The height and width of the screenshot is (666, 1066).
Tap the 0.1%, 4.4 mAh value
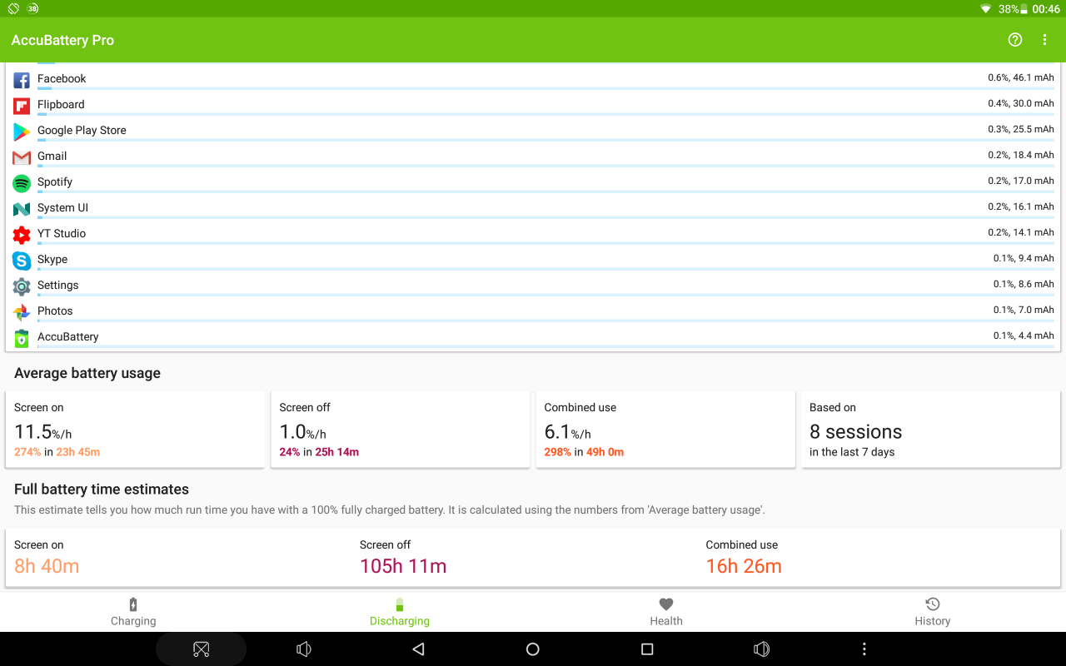[x=1024, y=335]
